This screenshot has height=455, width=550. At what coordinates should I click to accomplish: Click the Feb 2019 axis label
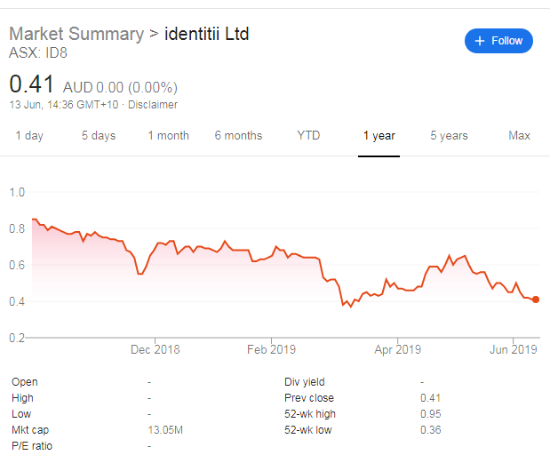(271, 349)
